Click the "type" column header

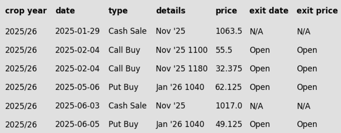(118, 11)
